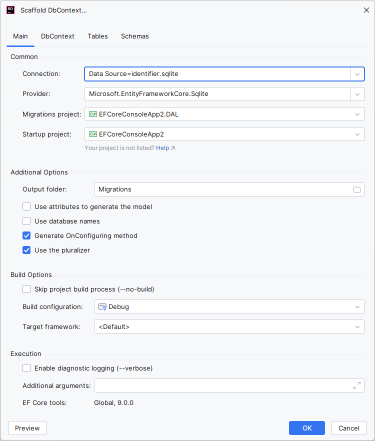Click inside the Additional arguments field

(x=220, y=385)
